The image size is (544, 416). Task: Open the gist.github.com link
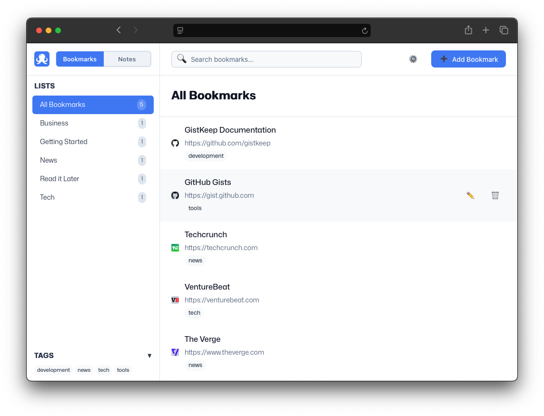coord(219,195)
